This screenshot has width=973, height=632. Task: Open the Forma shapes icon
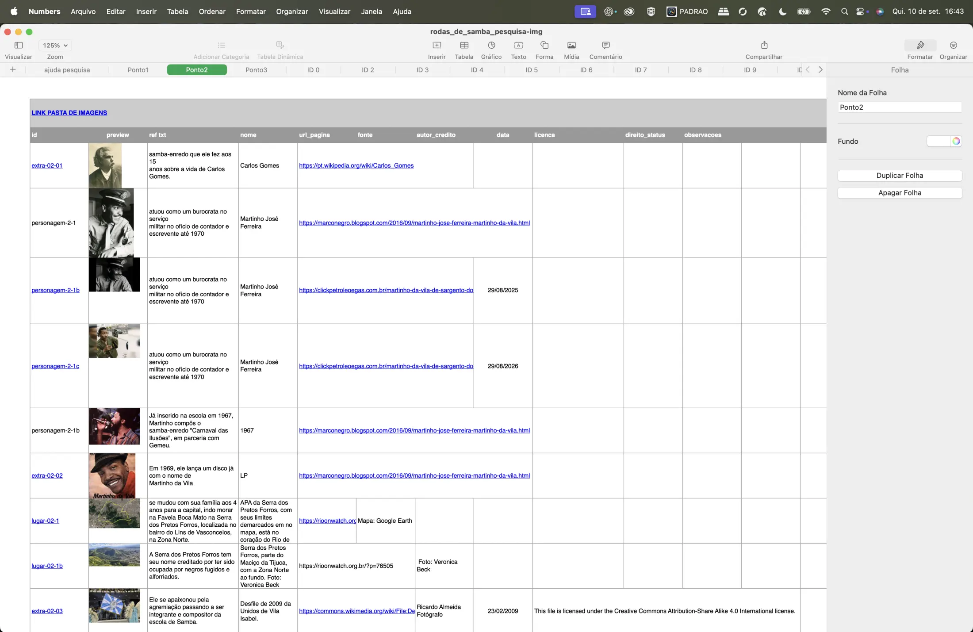coord(544,45)
